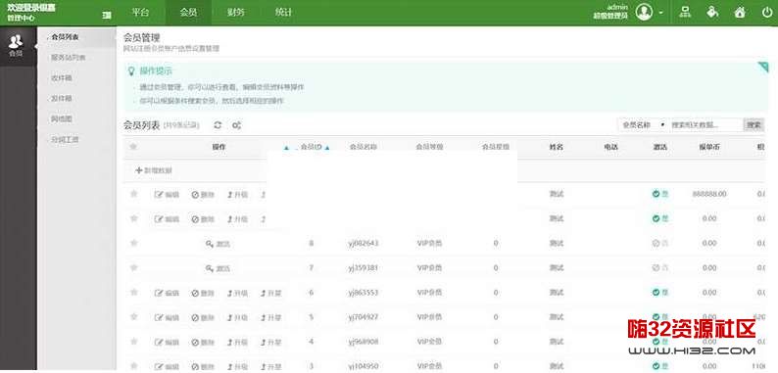Click the 会员名称 column header
778x373 pixels.
(364, 147)
